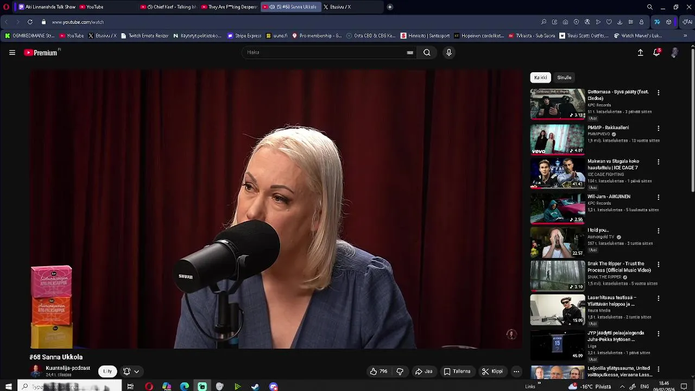The height and width of the screenshot is (391, 695).
Task: Open the Opera downloads icon
Action: 620,22
